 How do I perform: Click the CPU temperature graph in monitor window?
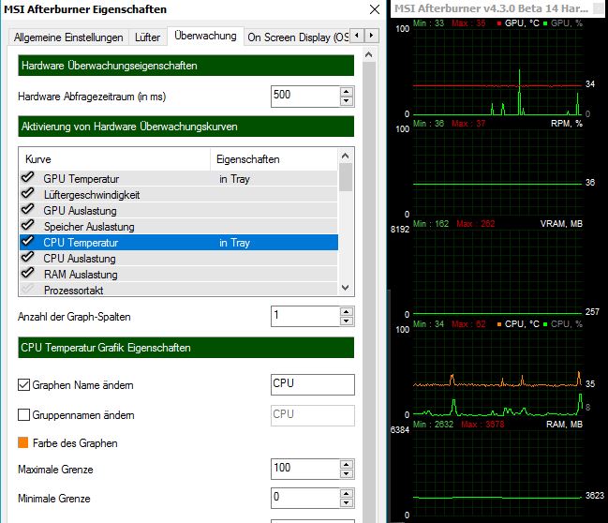(x=498, y=372)
